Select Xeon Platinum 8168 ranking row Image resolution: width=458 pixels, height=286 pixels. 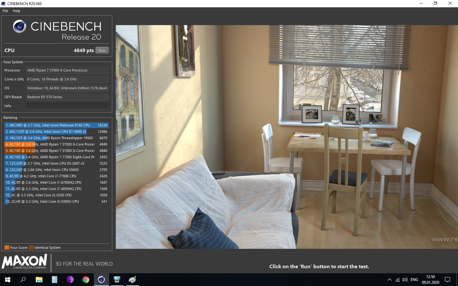click(x=57, y=125)
